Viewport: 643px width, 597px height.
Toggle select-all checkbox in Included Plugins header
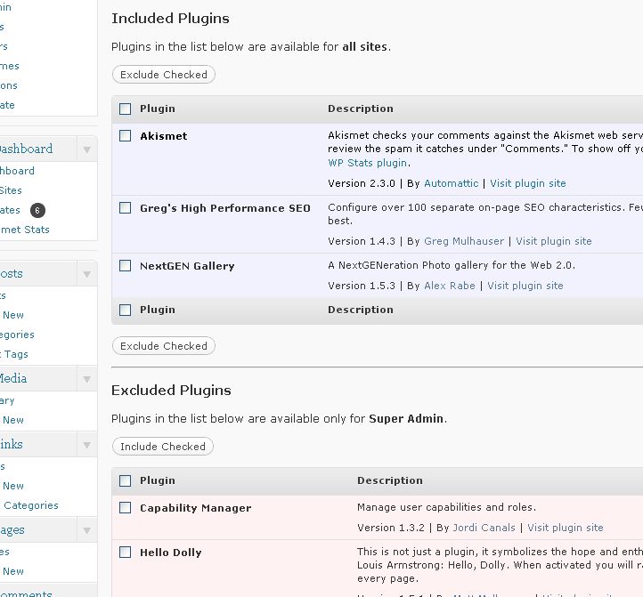(125, 109)
